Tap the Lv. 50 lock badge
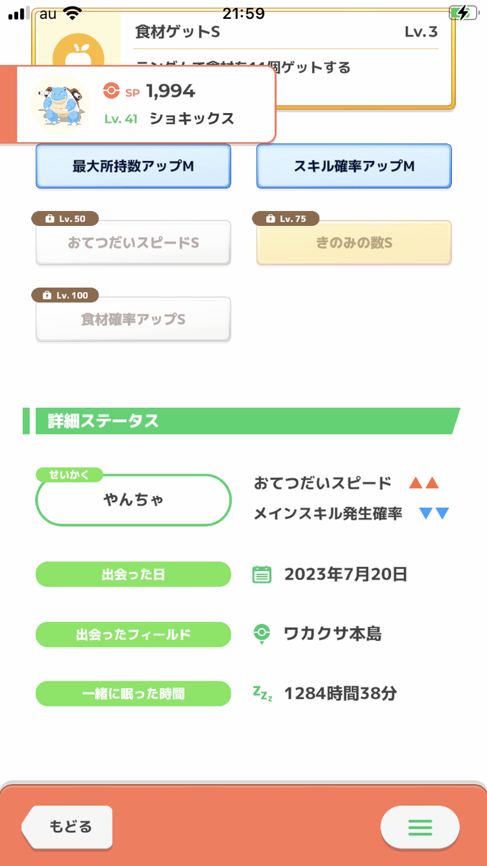Screen dimensions: 487x866 point(65,219)
